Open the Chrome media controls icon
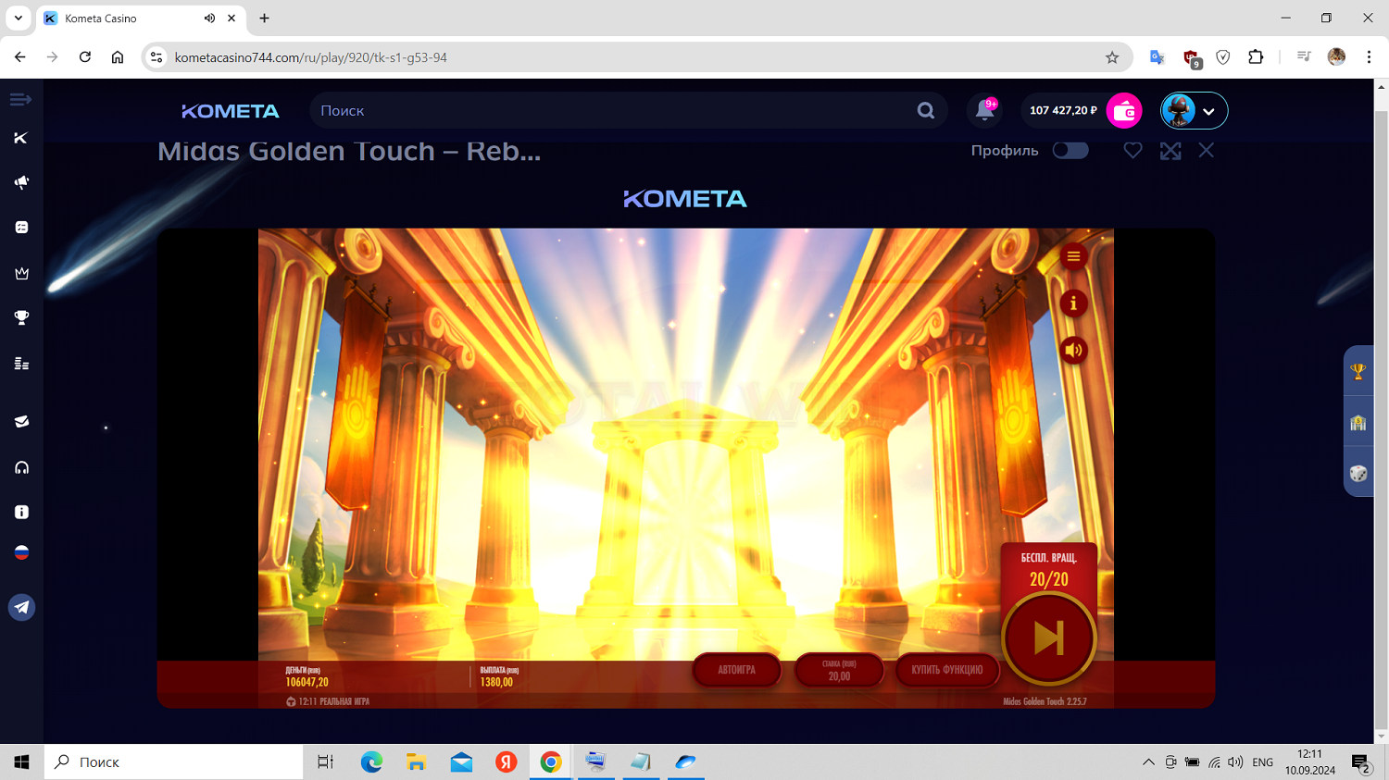The height and width of the screenshot is (780, 1389). click(x=1304, y=57)
